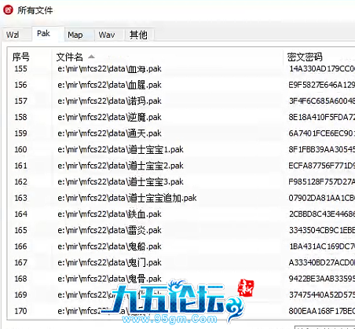Click serial number 155

[20, 69]
